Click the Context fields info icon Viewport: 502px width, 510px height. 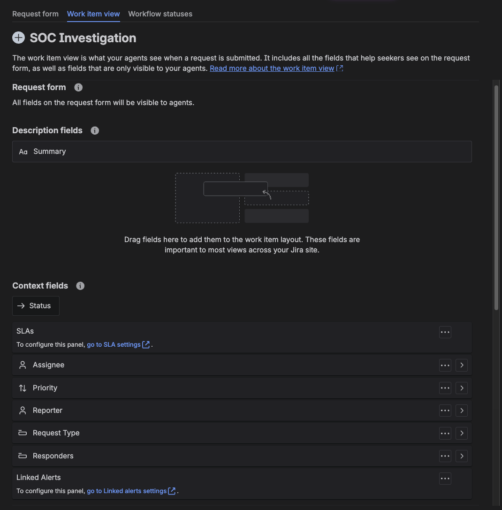coord(80,286)
